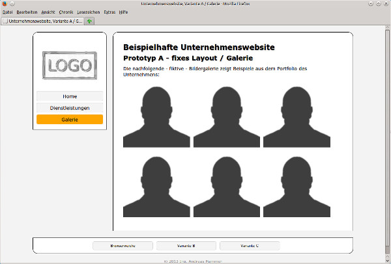The width and height of the screenshot is (391, 264).
Task: Open the Hilfe menu
Action: click(x=123, y=12)
